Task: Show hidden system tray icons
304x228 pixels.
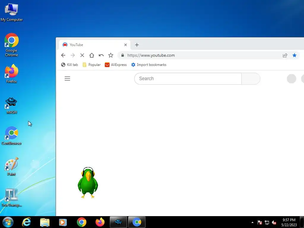Action: (x=252, y=222)
